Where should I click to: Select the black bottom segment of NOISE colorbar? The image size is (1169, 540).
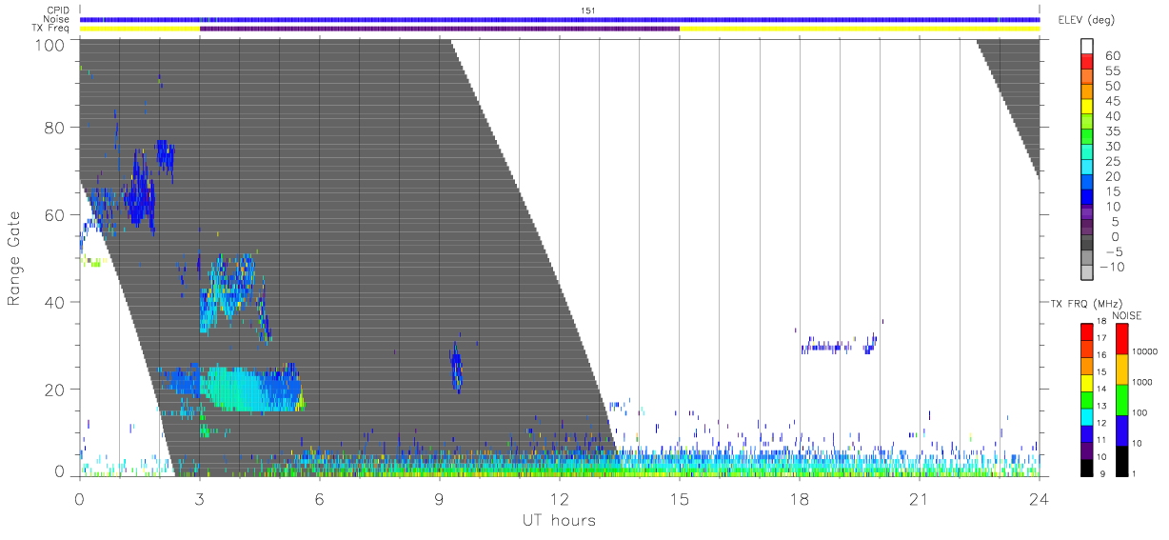(1123, 459)
